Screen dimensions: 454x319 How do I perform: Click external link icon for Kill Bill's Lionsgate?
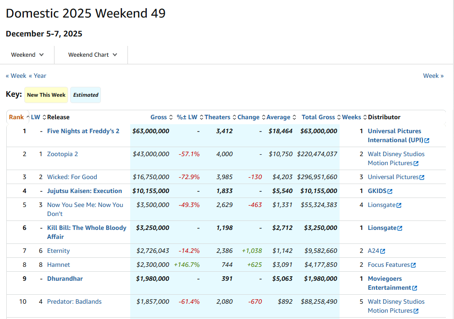(400, 228)
